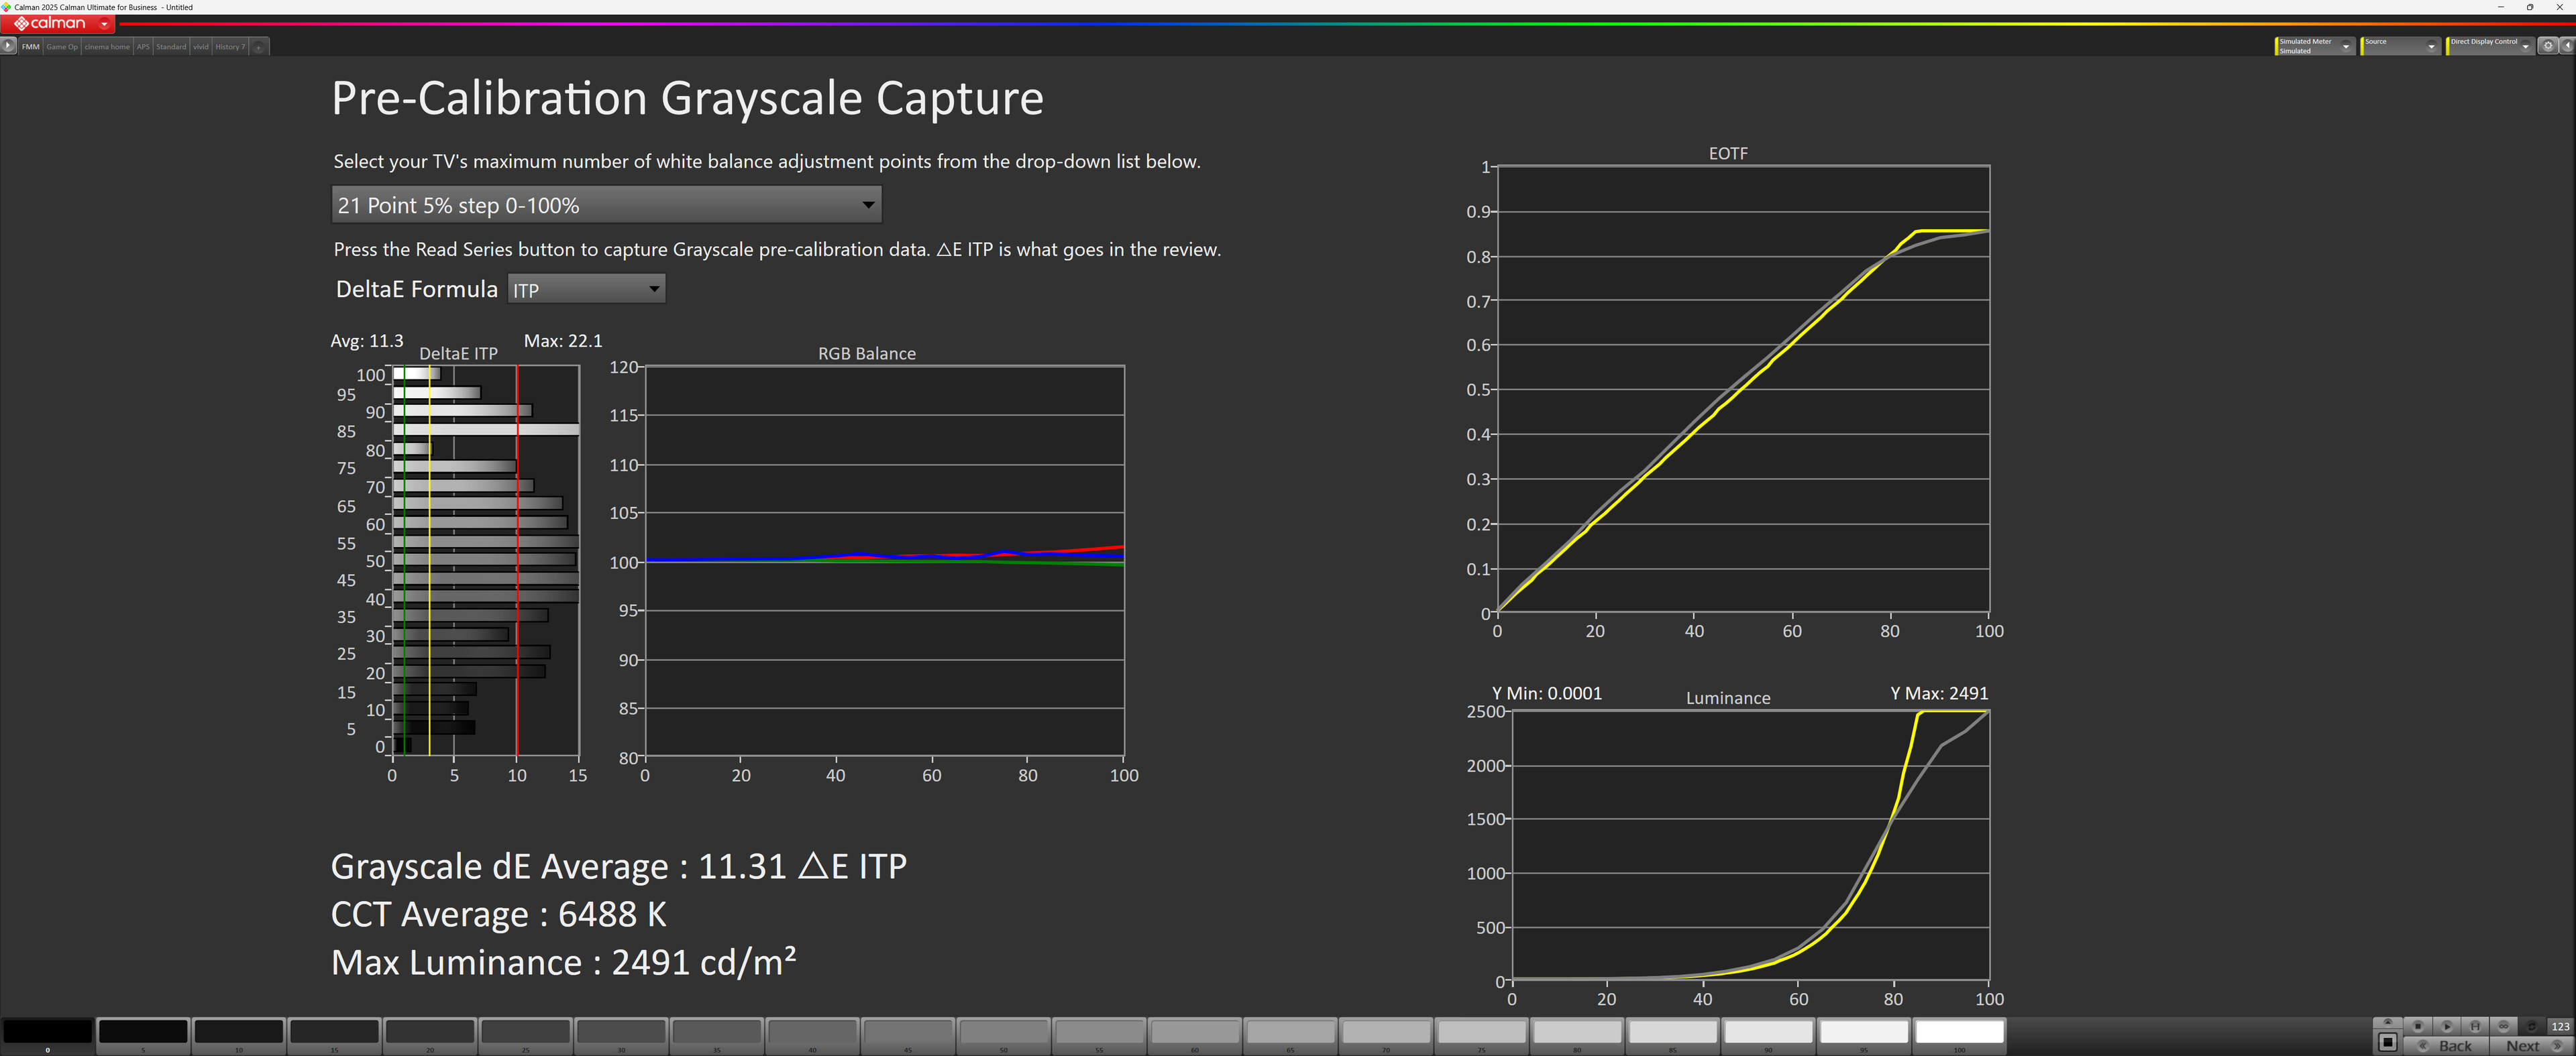Collapse the right side panel arrow
This screenshot has width=2576, height=1056.
coord(2567,46)
